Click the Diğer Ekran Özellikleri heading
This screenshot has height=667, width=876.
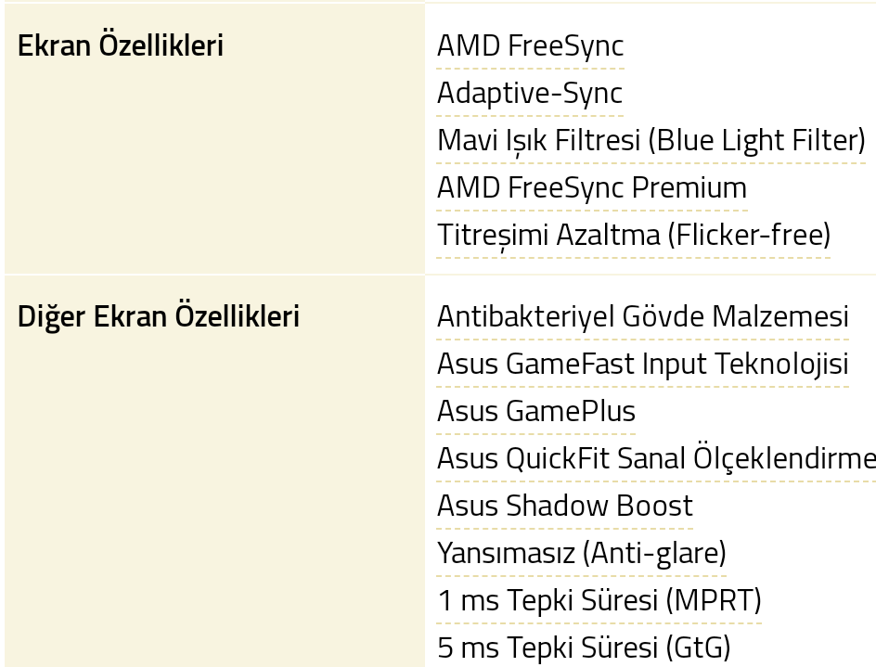pos(159,316)
